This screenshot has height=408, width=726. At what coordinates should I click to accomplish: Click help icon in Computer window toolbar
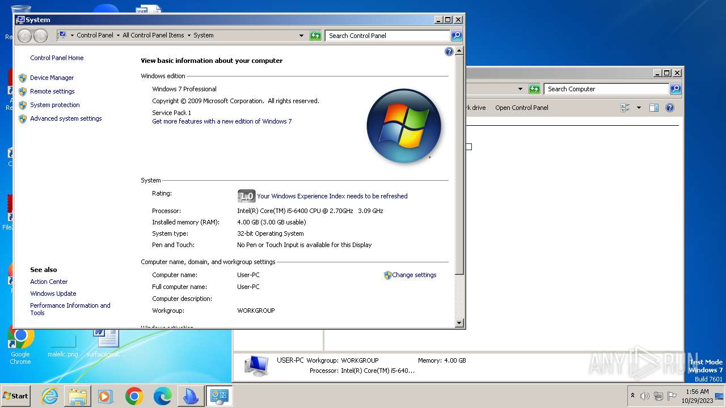pyautogui.click(x=669, y=108)
